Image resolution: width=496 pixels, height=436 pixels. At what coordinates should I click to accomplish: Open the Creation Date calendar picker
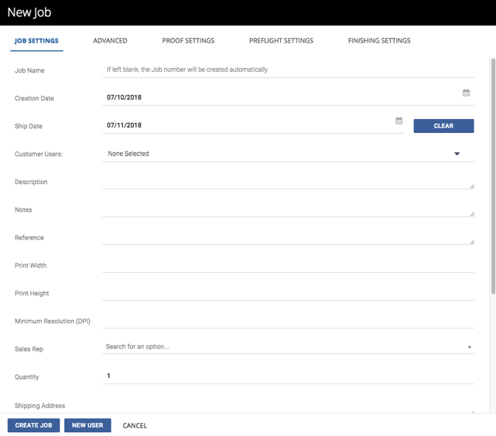pyautogui.click(x=466, y=93)
